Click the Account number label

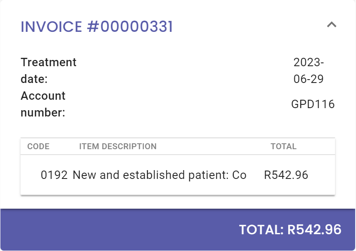pos(43,104)
